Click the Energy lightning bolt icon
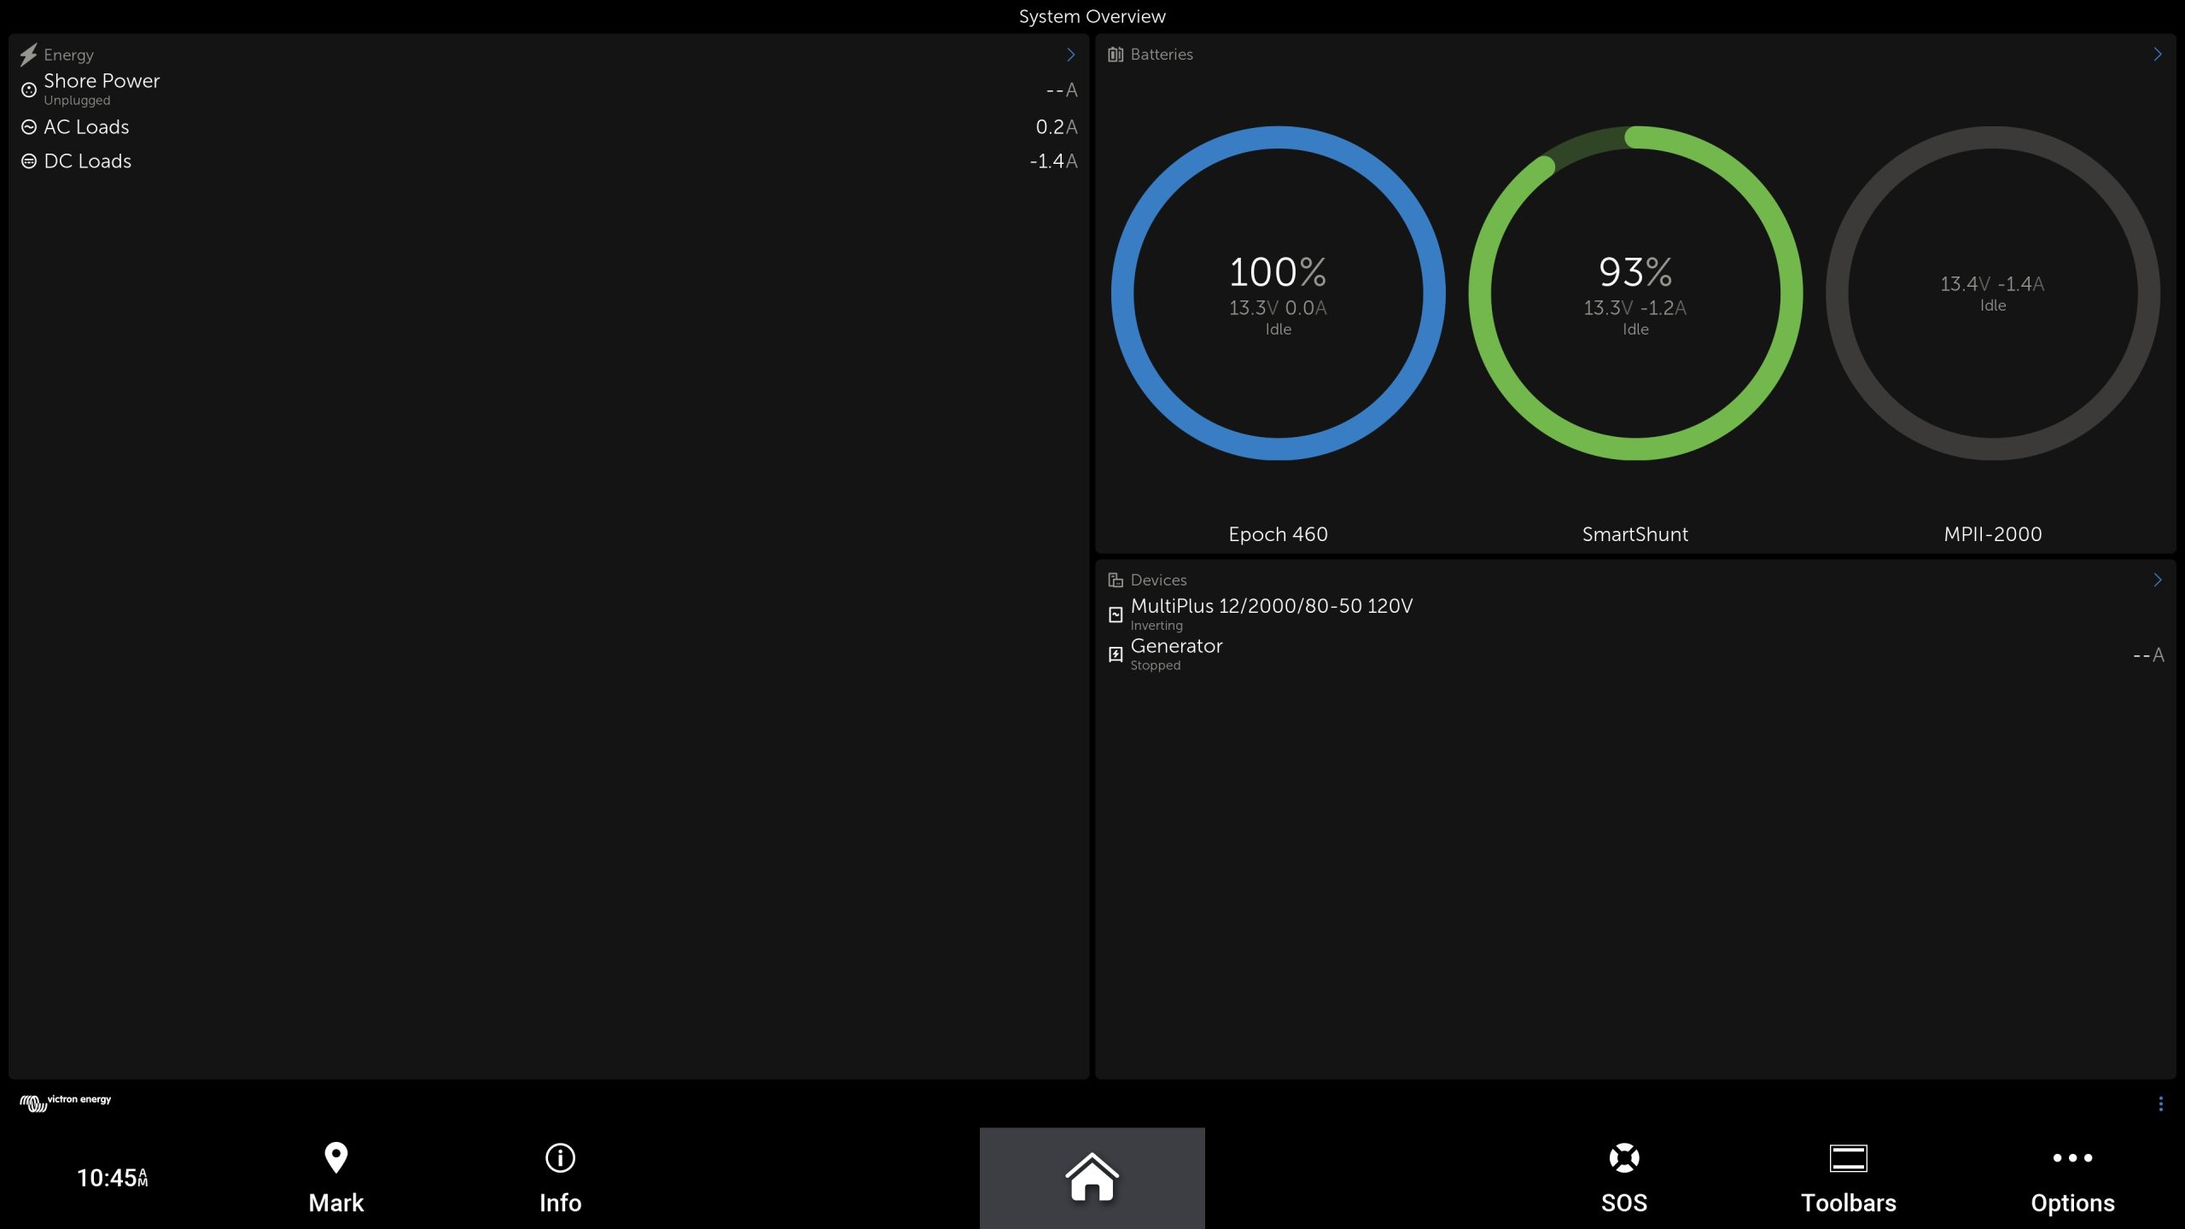 (x=28, y=55)
